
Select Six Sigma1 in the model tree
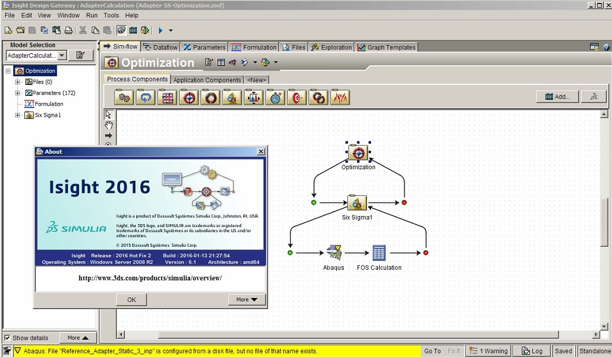click(x=47, y=115)
